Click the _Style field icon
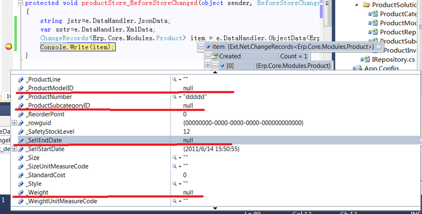Viewport: 422px width, 214px height. point(21,184)
